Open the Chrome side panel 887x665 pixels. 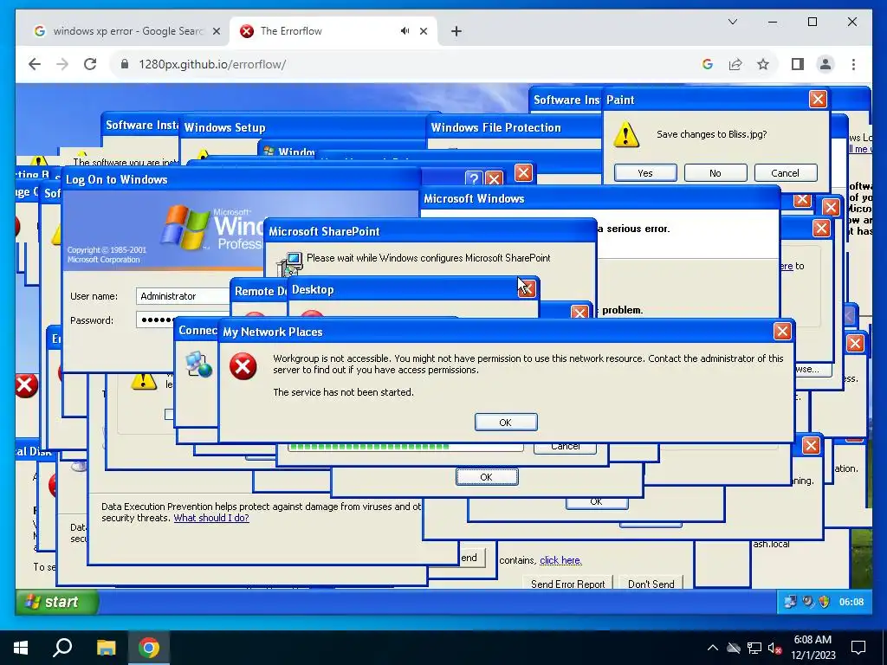coord(798,64)
